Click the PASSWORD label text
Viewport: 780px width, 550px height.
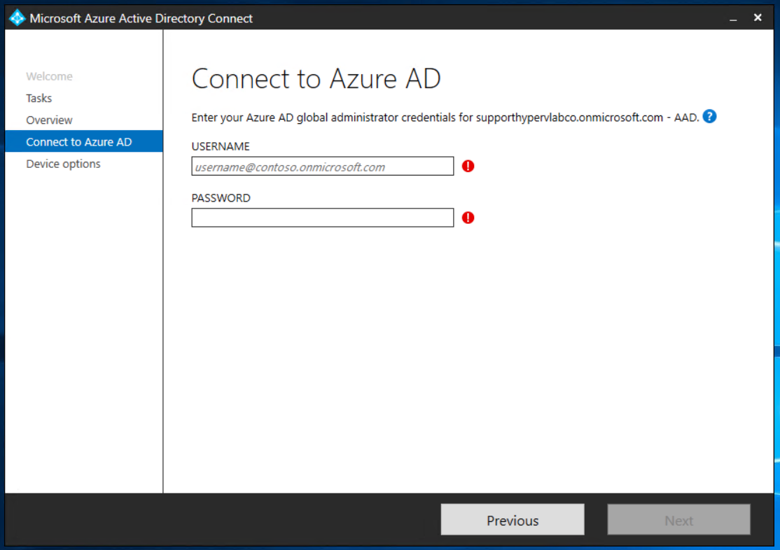[x=221, y=198]
